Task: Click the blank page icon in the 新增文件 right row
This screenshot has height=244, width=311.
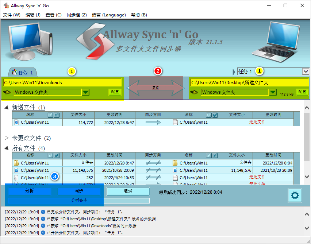Action: tap(175, 122)
